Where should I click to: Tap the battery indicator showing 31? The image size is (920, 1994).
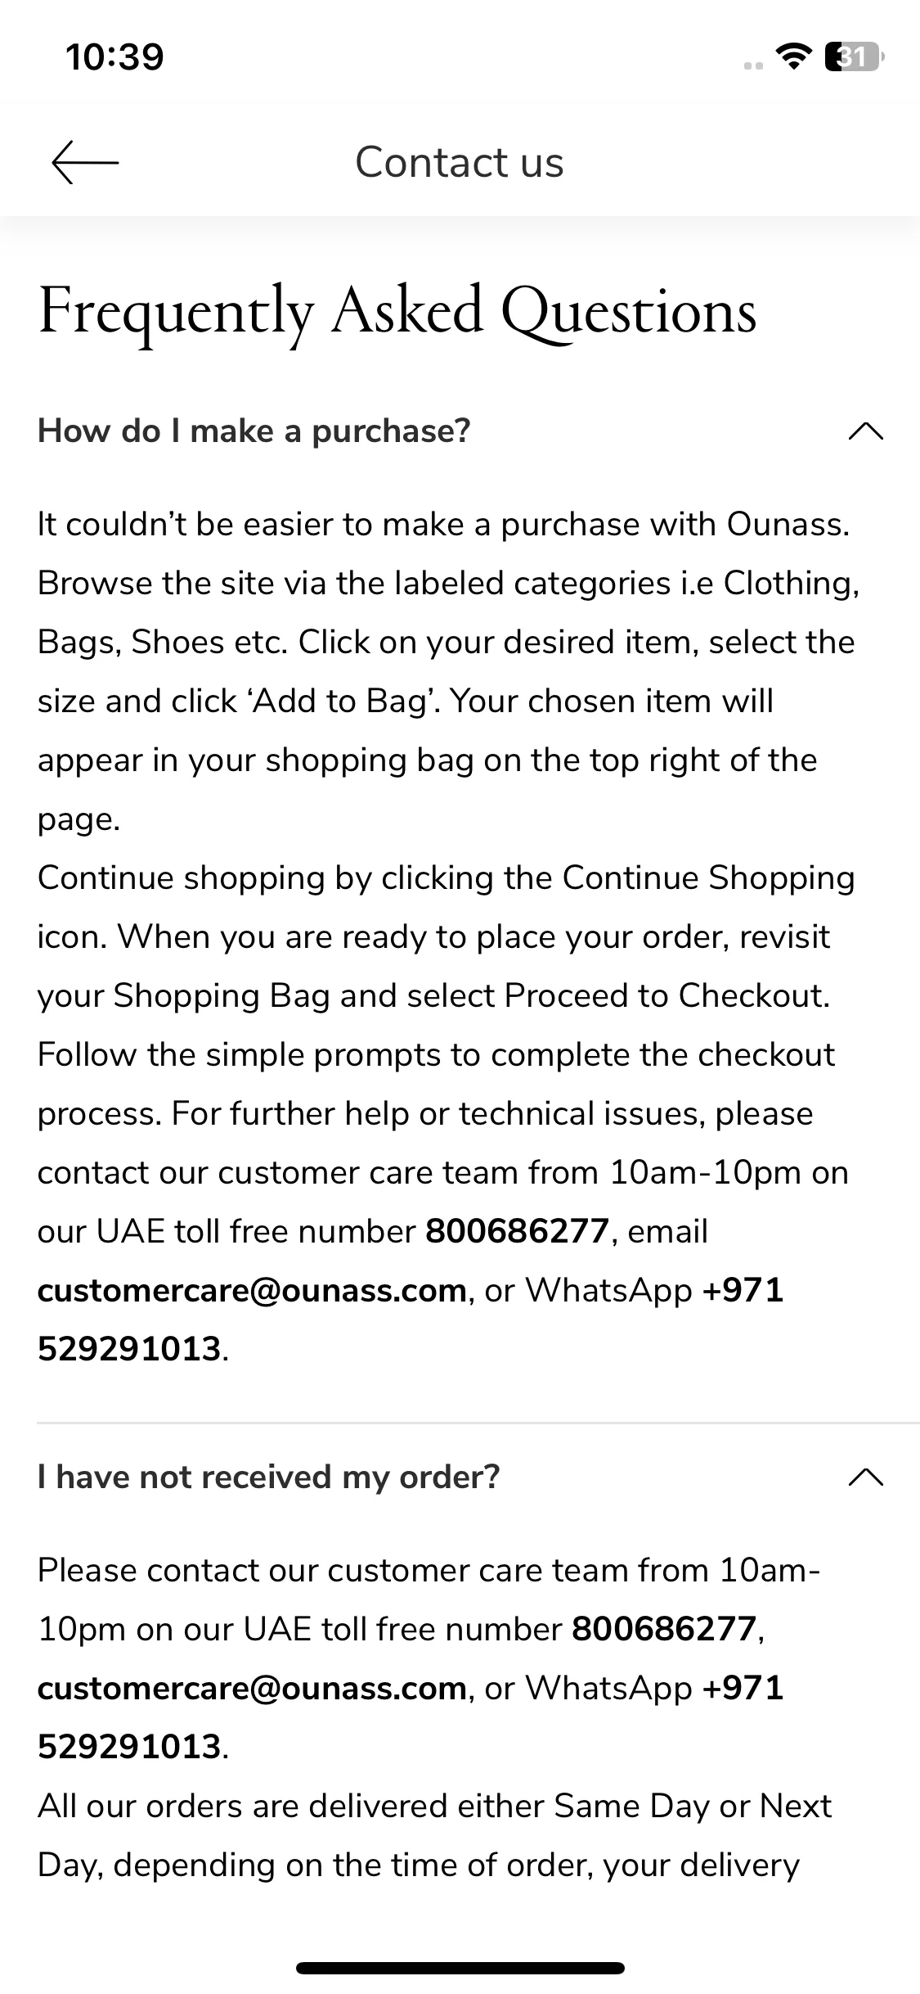click(855, 57)
